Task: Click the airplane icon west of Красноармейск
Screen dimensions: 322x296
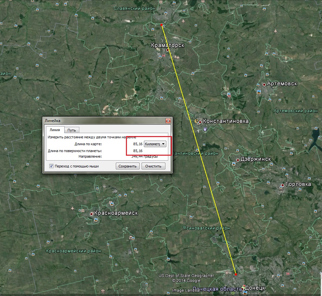Action: (x=72, y=208)
